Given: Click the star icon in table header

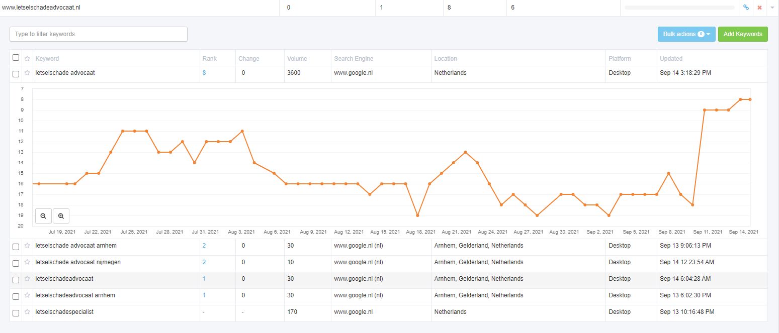Looking at the screenshot, I should coord(27,58).
